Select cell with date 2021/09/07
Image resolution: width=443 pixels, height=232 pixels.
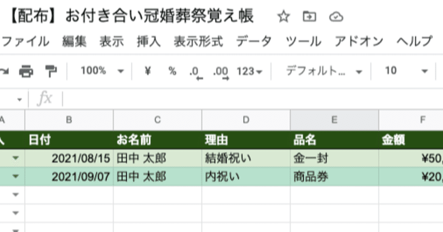click(69, 177)
